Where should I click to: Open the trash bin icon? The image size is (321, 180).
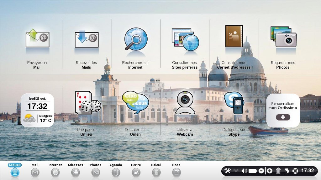[x=278, y=171]
